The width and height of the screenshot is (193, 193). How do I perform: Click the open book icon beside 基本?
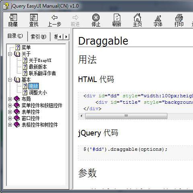17,80
